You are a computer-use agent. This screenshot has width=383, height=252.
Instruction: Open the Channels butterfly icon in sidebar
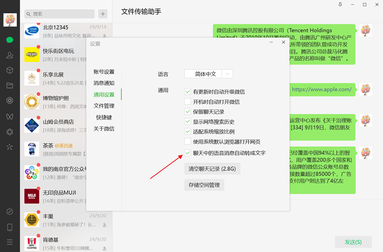click(x=10, y=116)
